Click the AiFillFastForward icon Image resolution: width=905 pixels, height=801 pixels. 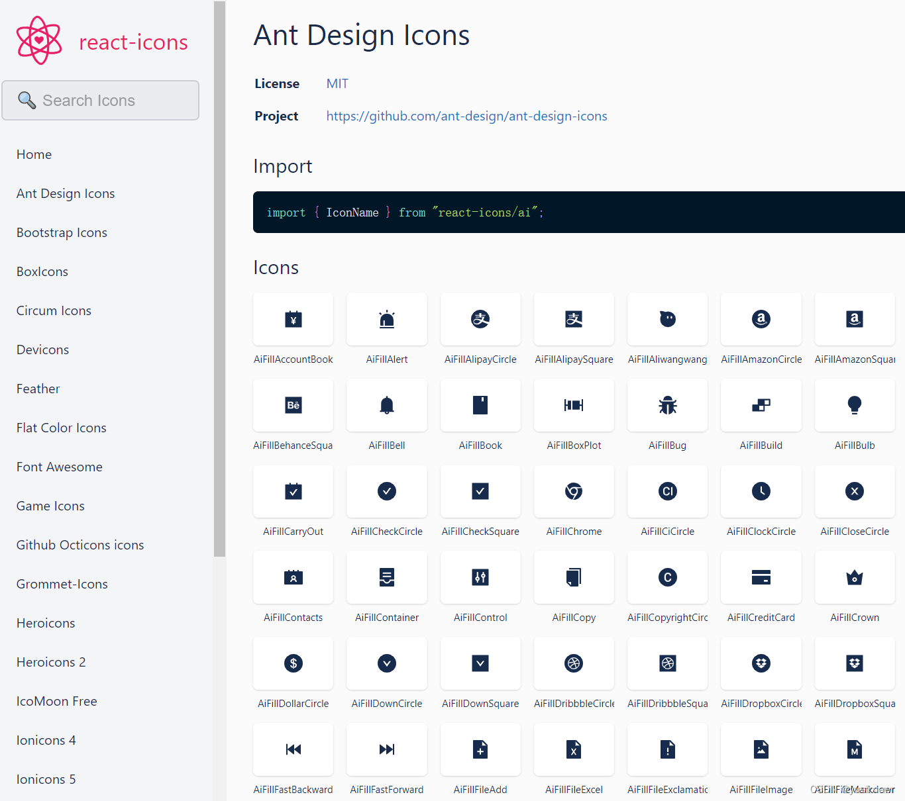click(x=387, y=749)
